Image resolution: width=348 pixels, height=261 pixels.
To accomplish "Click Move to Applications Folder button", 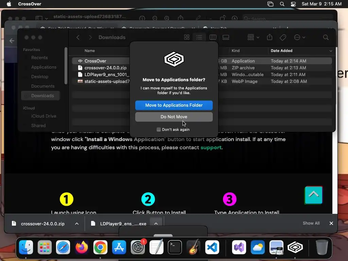I will click(x=174, y=105).
